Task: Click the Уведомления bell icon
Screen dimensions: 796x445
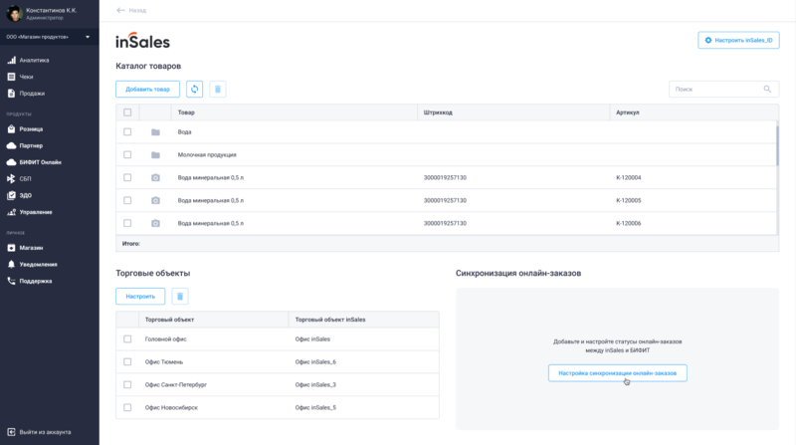Action: pyautogui.click(x=11, y=264)
